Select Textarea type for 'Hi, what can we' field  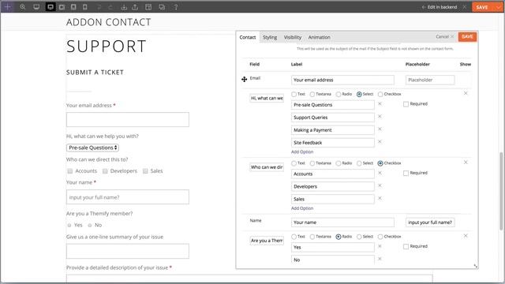click(312, 95)
